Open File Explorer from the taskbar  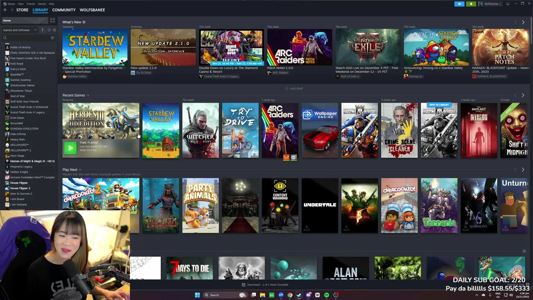[x=262, y=295]
